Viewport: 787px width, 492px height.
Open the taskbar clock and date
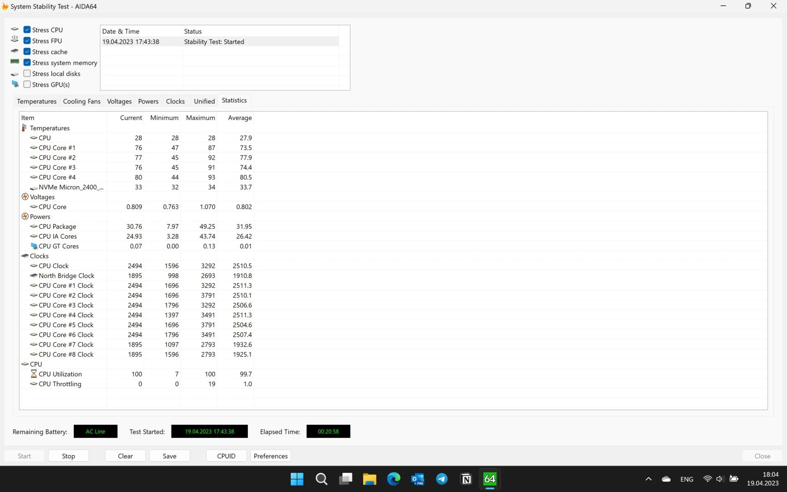click(x=762, y=479)
